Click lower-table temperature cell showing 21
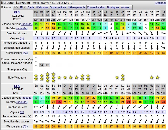The width and height of the screenshot is (168, 130). tap(48, 126)
